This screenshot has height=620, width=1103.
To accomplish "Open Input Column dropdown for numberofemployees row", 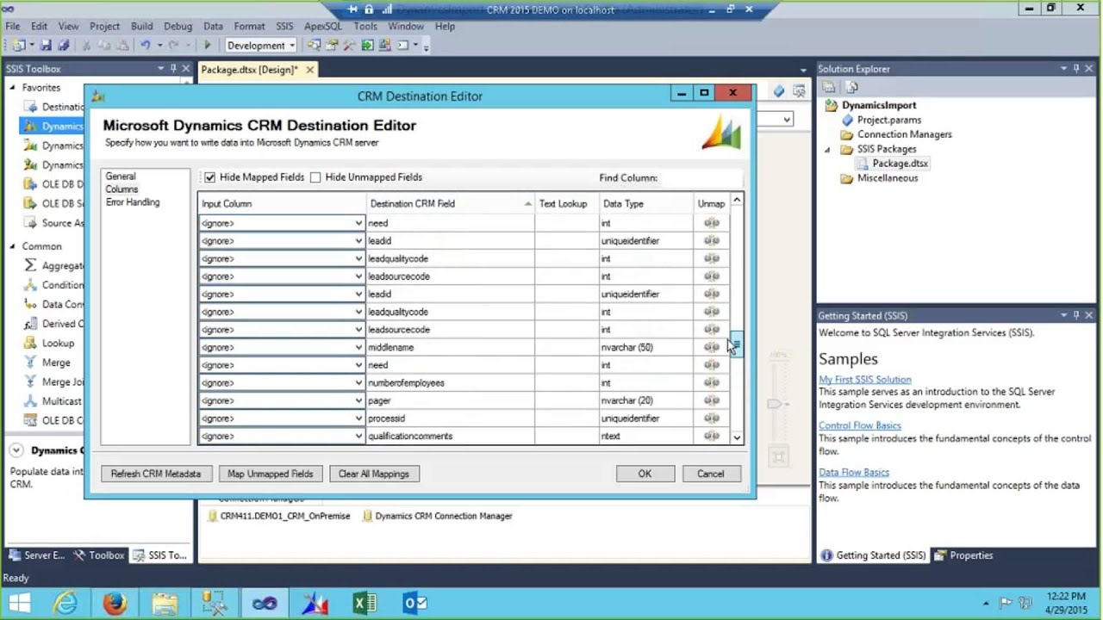I will click(x=358, y=382).
